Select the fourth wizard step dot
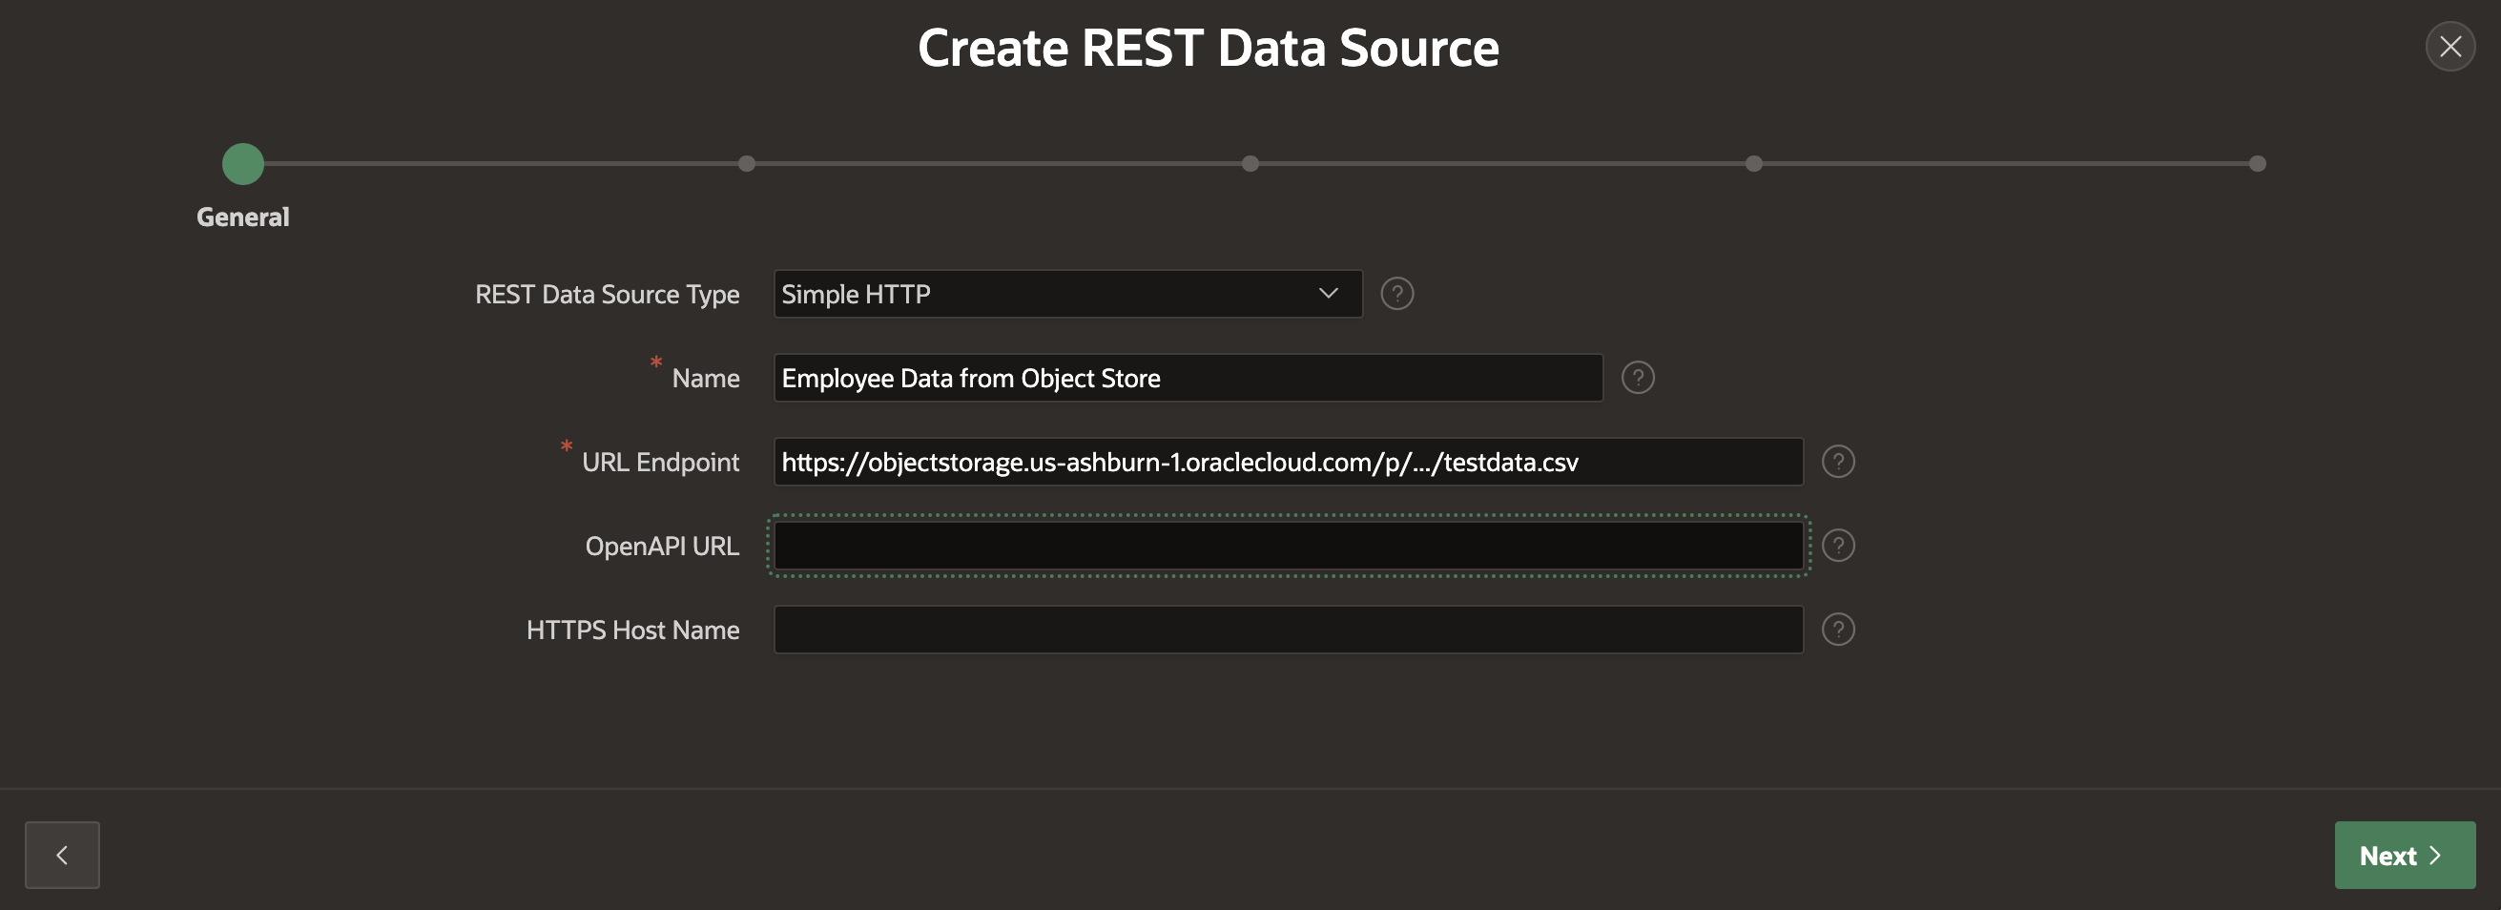 tap(1753, 164)
